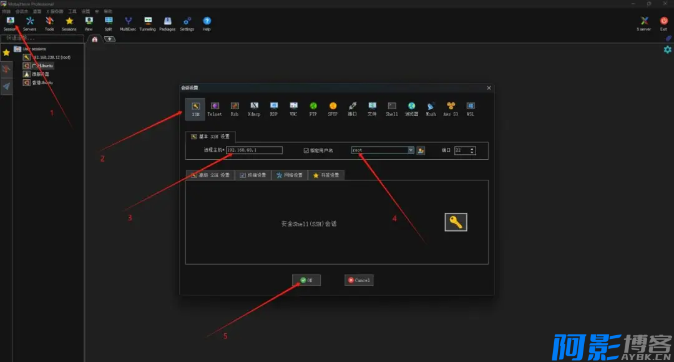Select the Rsh session type
674x362 pixels.
(x=234, y=109)
